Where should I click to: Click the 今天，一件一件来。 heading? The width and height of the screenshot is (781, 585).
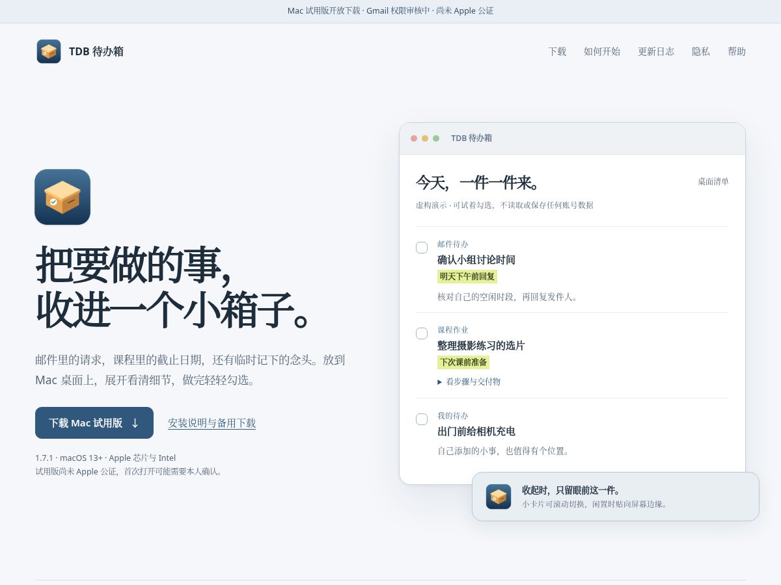click(x=478, y=183)
